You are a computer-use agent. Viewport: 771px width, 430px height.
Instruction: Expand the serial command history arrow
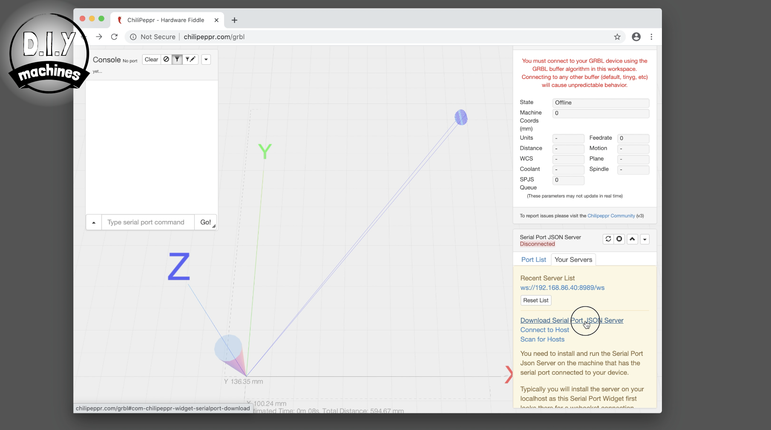94,222
